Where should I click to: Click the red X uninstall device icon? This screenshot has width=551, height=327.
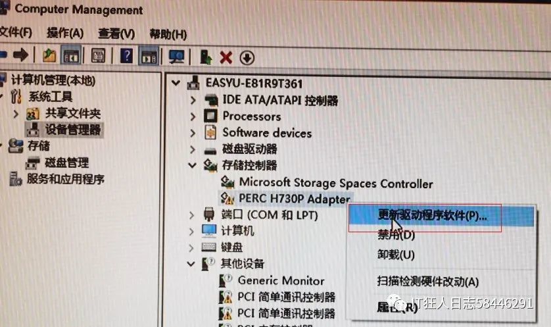point(226,58)
